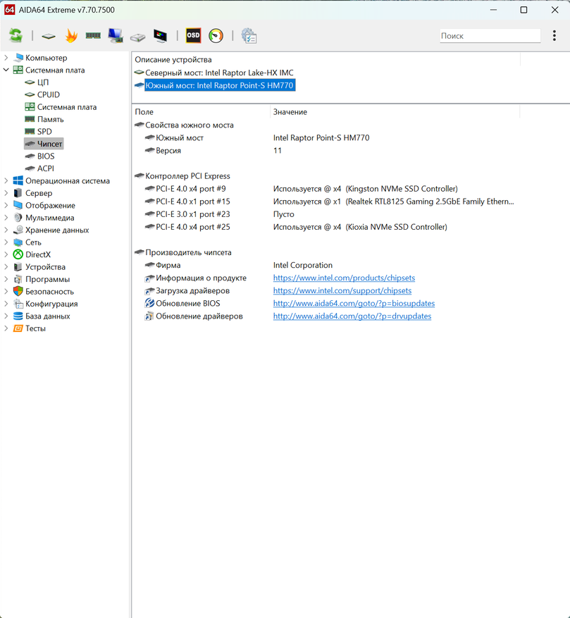570x618 pixels.
Task: Open the ACPI tree item
Action: pos(46,168)
